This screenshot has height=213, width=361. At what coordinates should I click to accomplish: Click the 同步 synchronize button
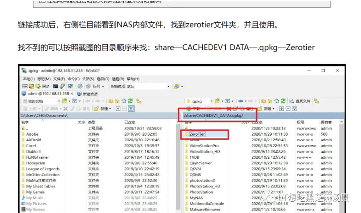pos(43,86)
